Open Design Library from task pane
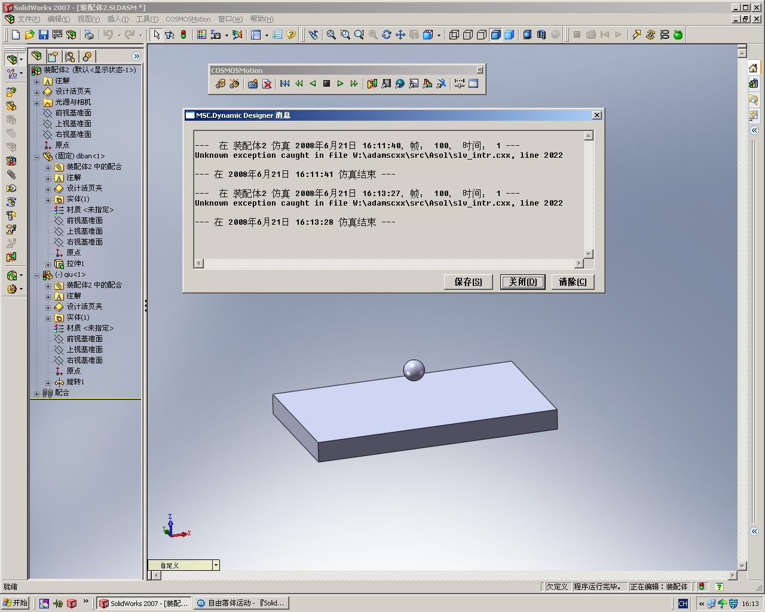This screenshot has width=765, height=612. [x=754, y=84]
